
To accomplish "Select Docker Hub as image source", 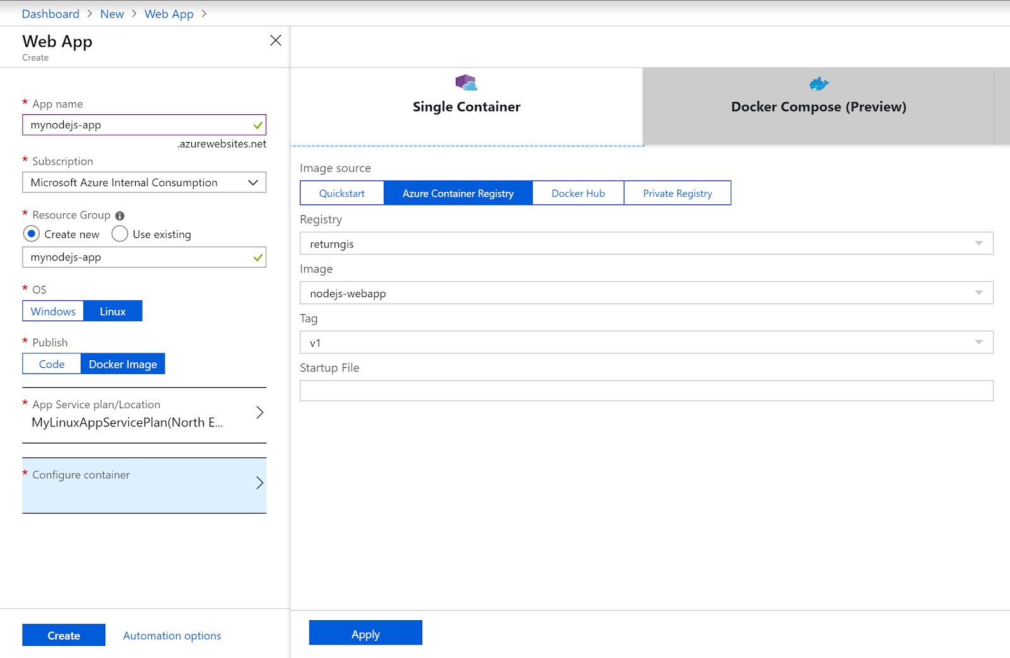I will (578, 193).
